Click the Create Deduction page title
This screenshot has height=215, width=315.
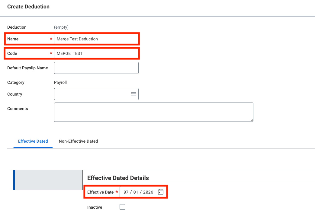28,7
